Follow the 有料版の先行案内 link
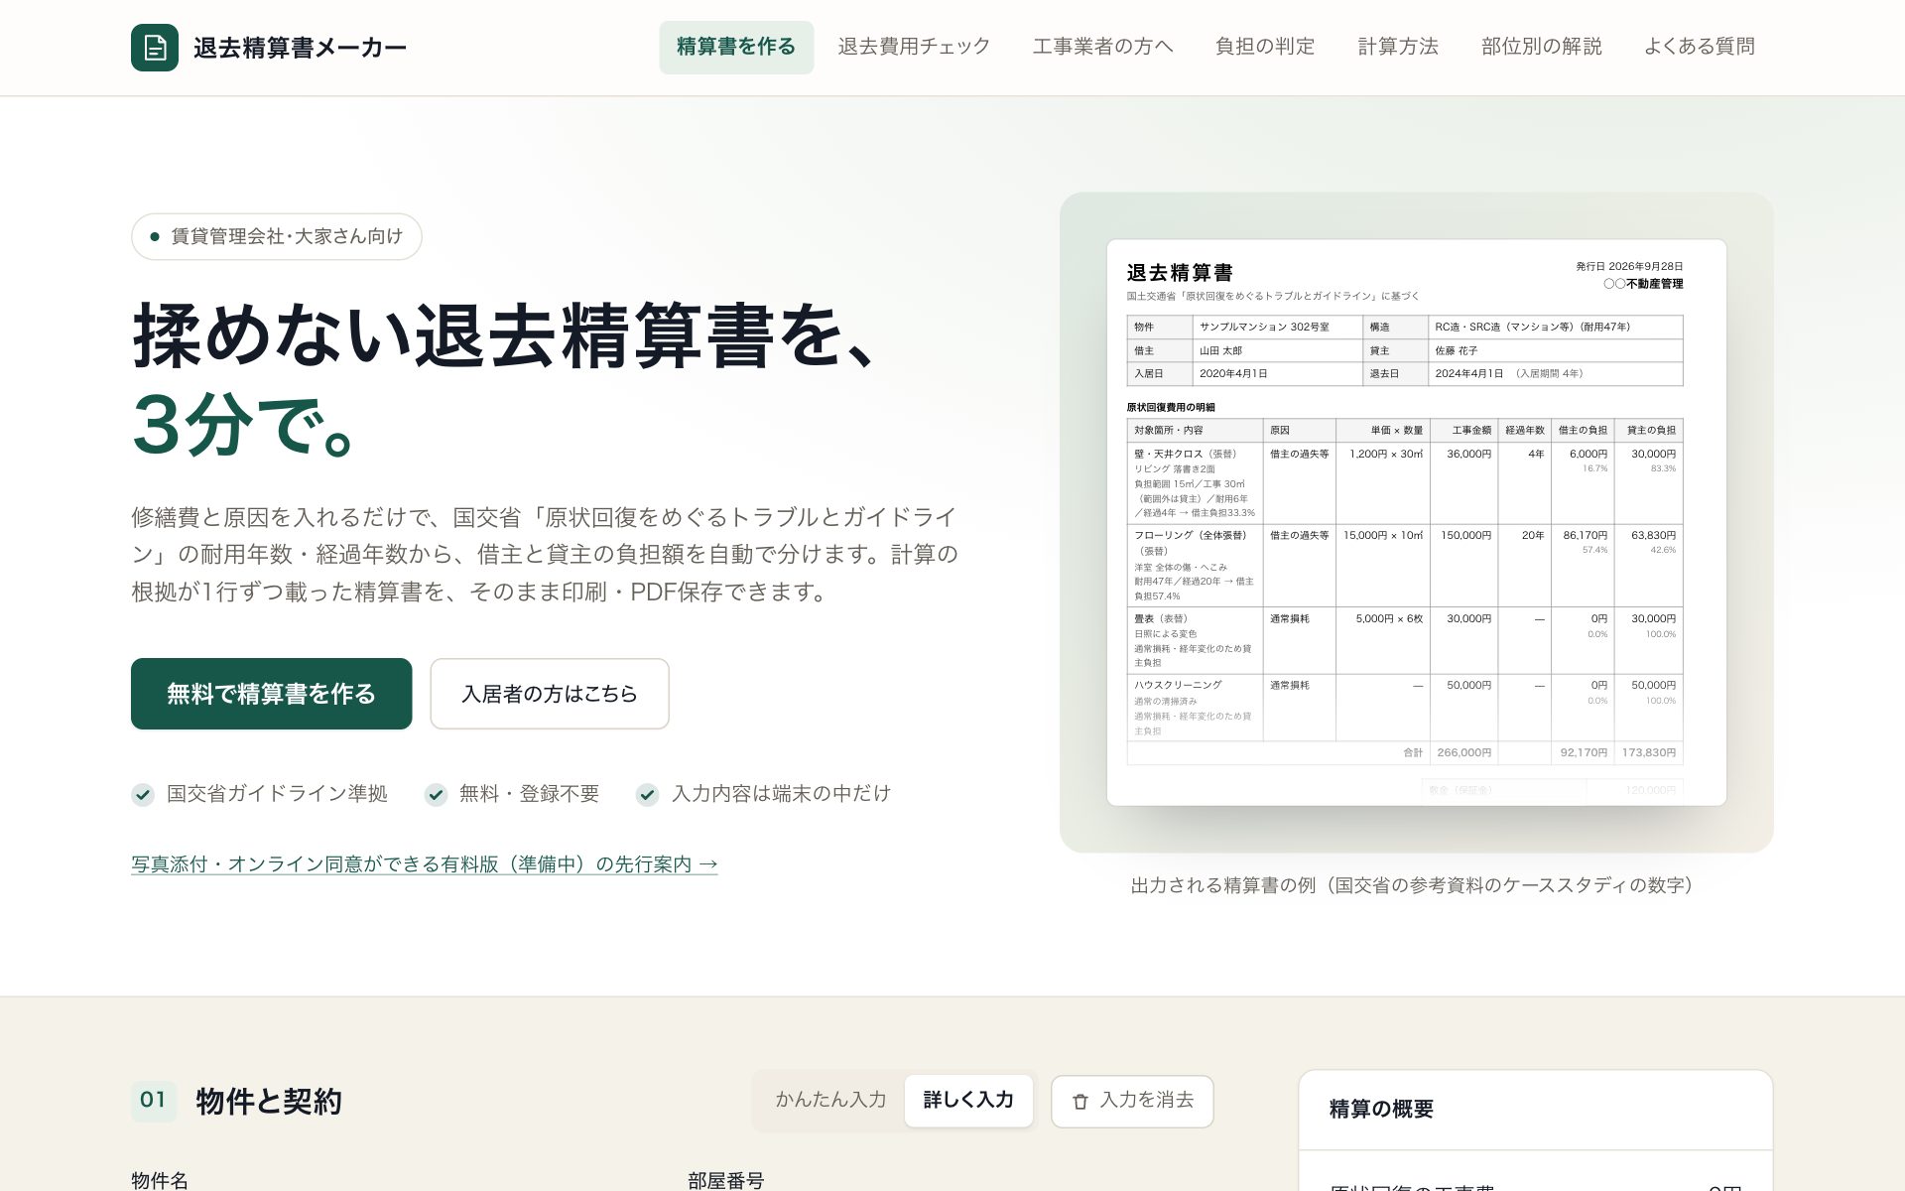1905x1191 pixels. point(425,864)
